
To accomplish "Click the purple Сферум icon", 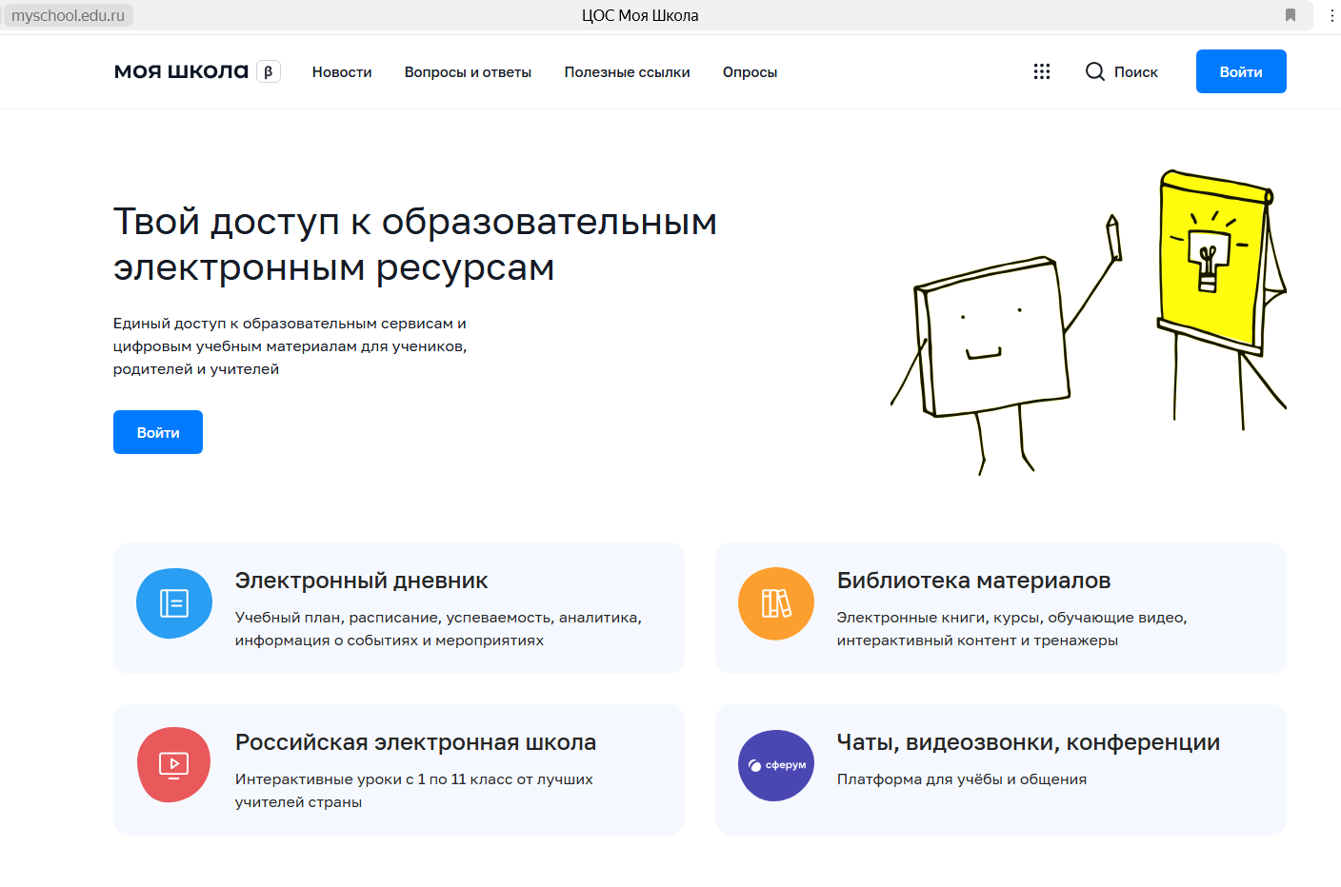I will tap(776, 765).
